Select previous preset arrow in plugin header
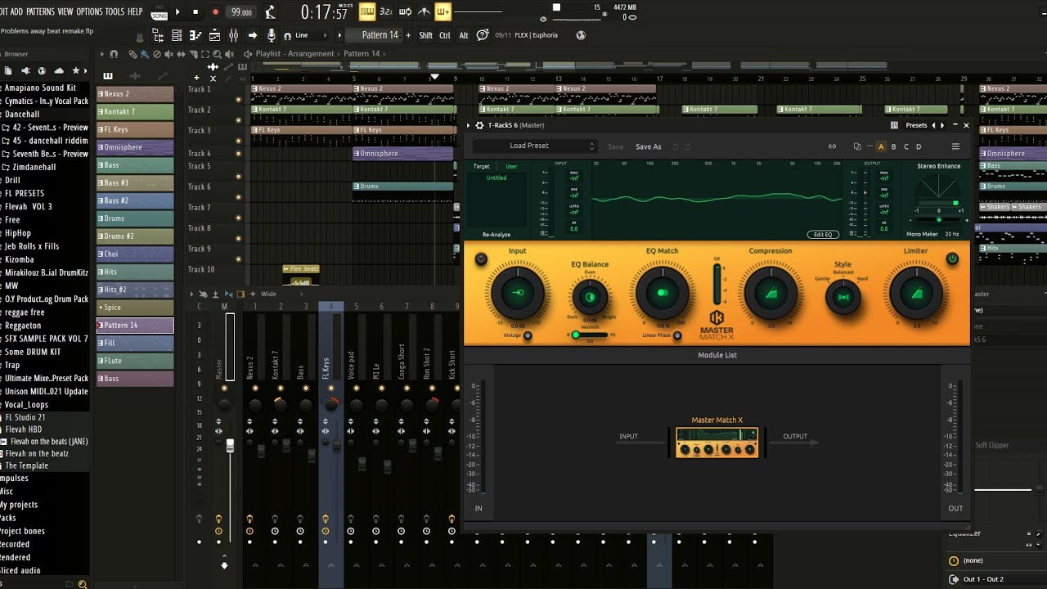Image resolution: width=1047 pixels, height=589 pixels. click(x=933, y=125)
